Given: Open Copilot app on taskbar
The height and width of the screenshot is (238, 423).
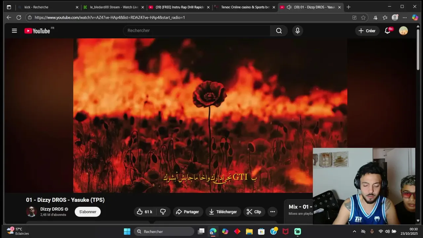Looking at the screenshot, I should click(x=225, y=231).
